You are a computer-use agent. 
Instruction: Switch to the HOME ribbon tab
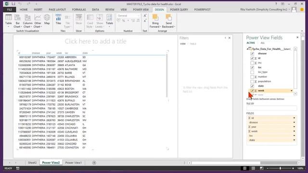click(x=24, y=10)
